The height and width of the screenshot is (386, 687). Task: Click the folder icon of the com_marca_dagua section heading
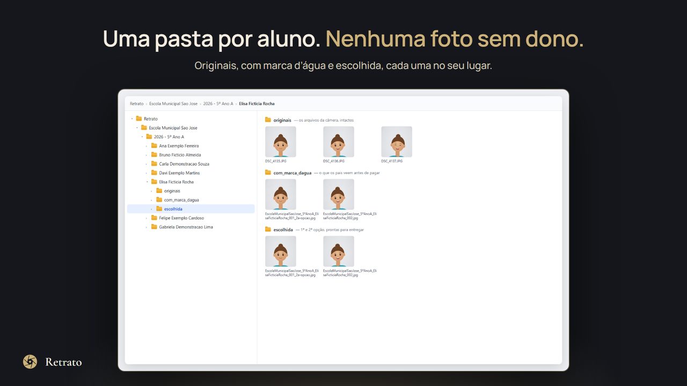point(268,173)
